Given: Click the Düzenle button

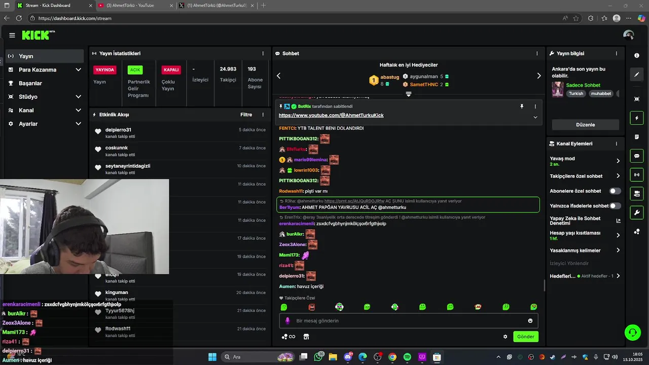Looking at the screenshot, I should [x=586, y=125].
